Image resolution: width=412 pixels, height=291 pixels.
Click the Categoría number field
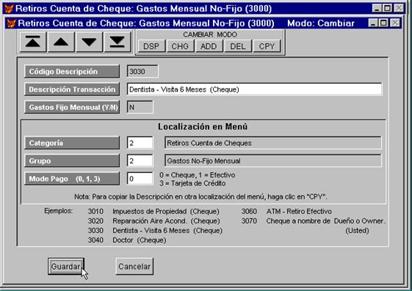point(140,143)
